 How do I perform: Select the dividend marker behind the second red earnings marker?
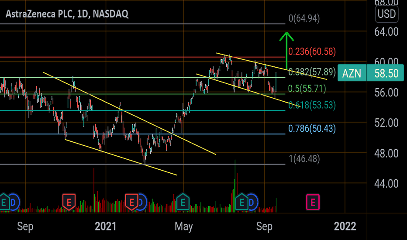coord(142,202)
